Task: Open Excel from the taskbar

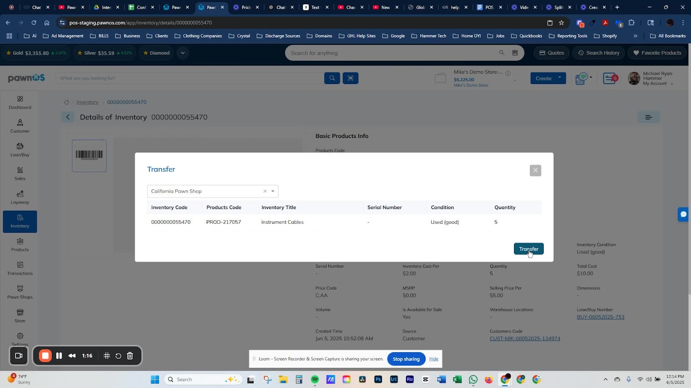Action: coord(457,379)
